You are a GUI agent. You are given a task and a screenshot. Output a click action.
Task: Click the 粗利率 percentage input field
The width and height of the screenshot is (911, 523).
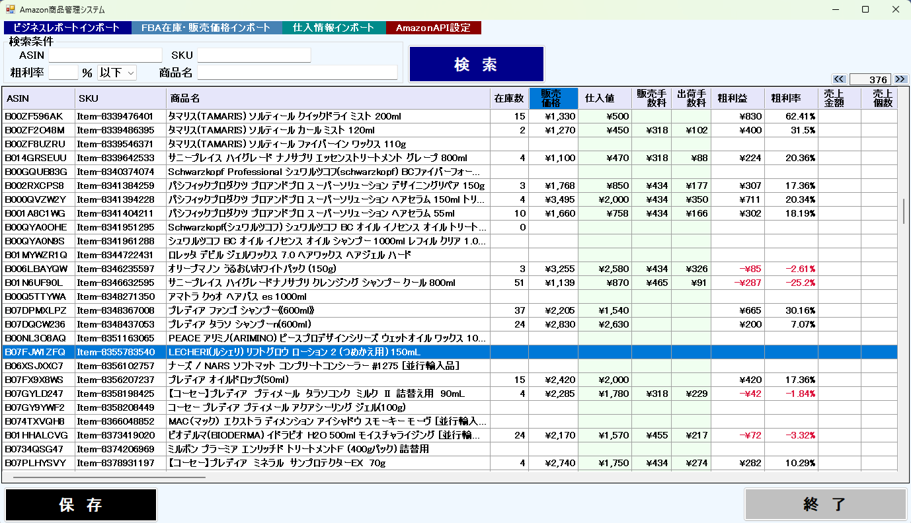pyautogui.click(x=63, y=73)
